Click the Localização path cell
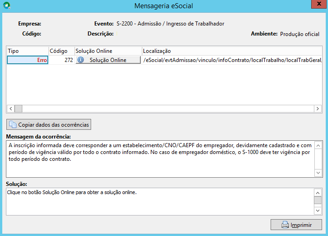 coord(232,60)
